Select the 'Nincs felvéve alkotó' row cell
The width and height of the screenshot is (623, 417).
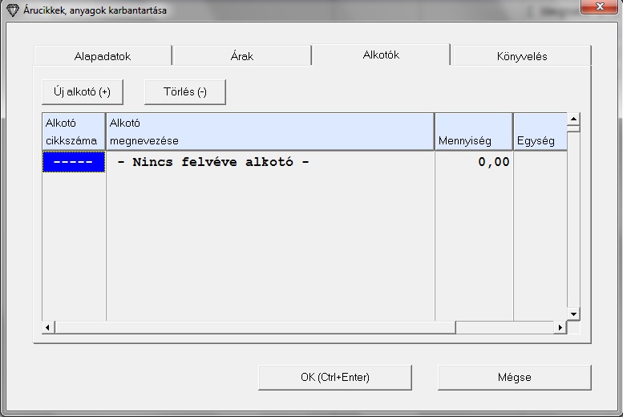(269, 162)
